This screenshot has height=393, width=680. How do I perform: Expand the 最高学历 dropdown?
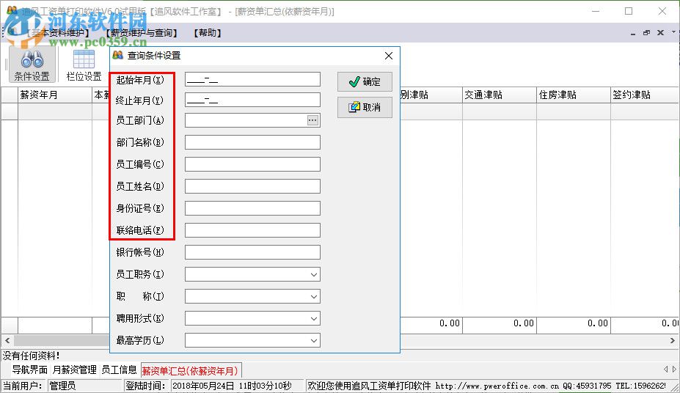coord(313,340)
